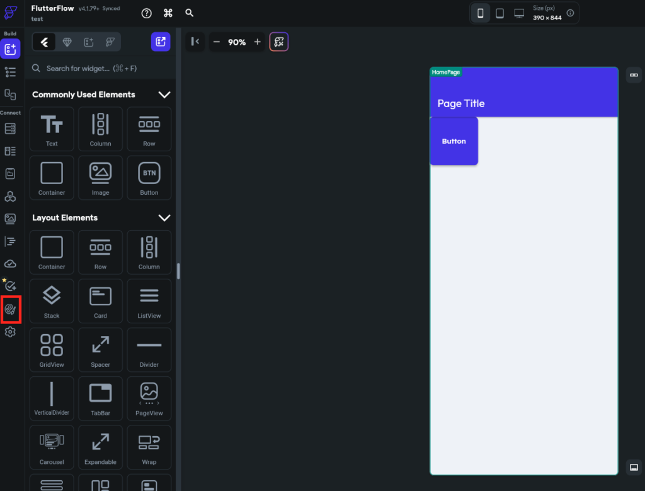Select the Components diamond tab
This screenshot has height=491, width=645.
(67, 42)
